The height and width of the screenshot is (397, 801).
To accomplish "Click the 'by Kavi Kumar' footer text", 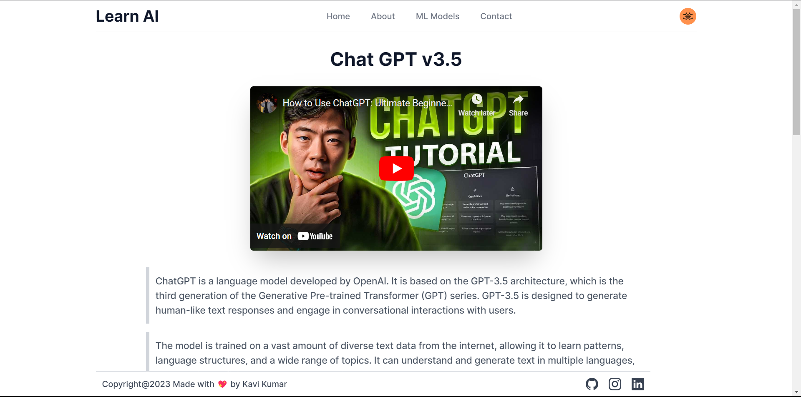I will 259,384.
